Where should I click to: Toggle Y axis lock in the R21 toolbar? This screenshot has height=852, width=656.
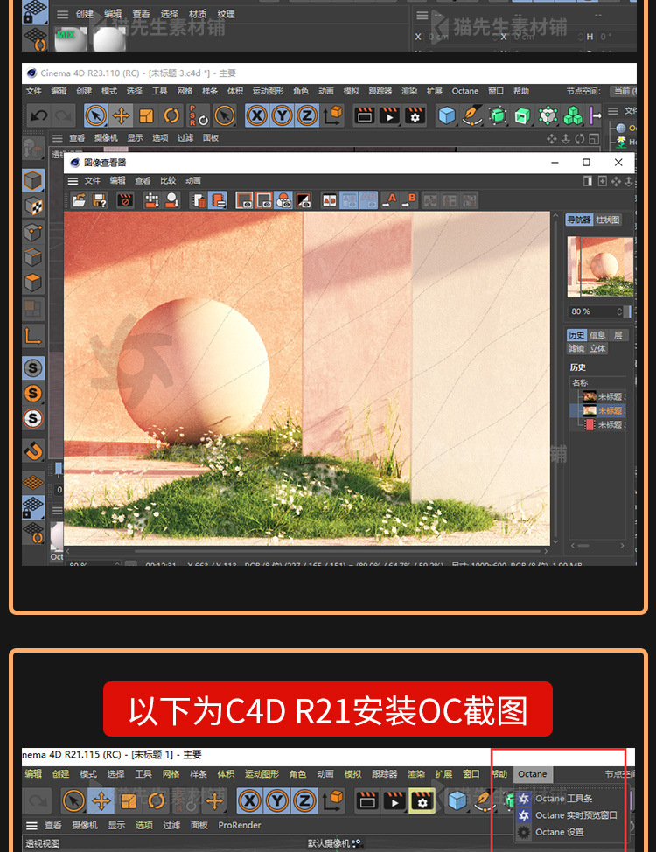click(277, 800)
